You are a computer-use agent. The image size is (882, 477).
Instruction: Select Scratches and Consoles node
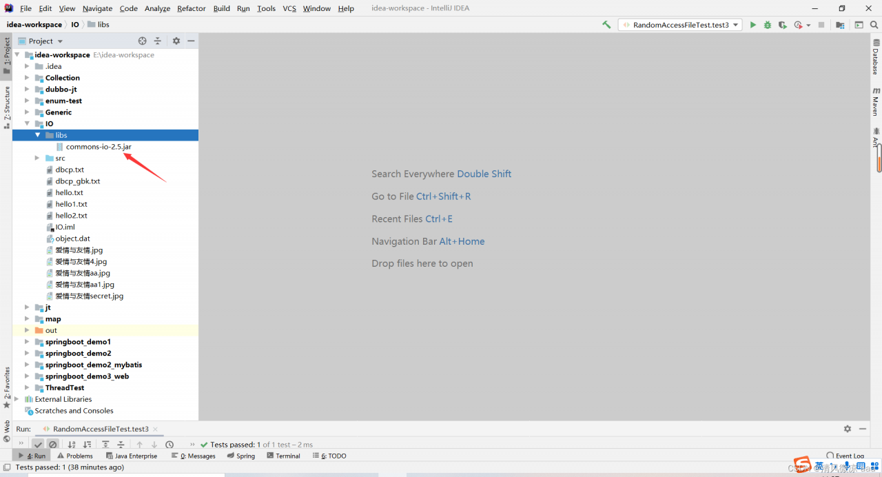pyautogui.click(x=74, y=411)
